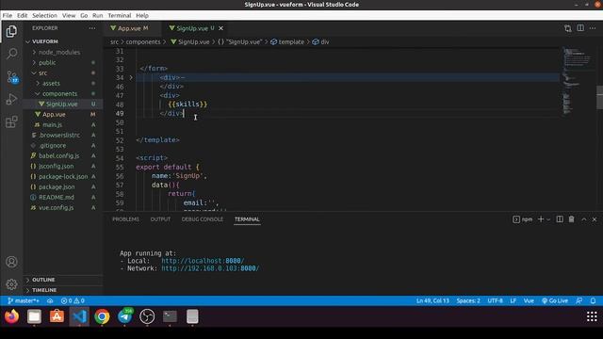
Task: Open Google Chrome from the dock
Action: point(102,316)
